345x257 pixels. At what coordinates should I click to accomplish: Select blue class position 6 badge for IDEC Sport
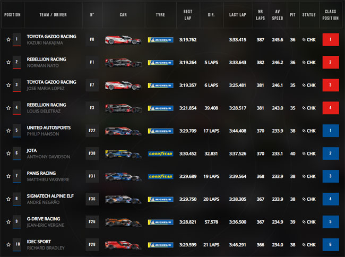click(331, 244)
